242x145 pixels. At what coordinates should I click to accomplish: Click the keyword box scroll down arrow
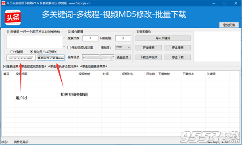(64, 47)
